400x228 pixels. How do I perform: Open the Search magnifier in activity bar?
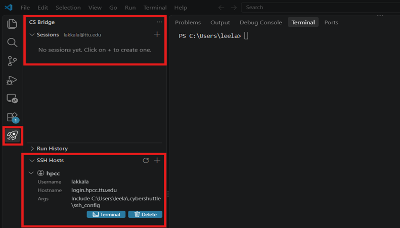[12, 42]
